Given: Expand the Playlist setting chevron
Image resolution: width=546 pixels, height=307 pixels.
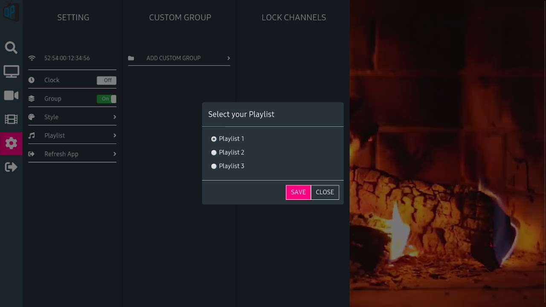Looking at the screenshot, I should tap(114, 136).
